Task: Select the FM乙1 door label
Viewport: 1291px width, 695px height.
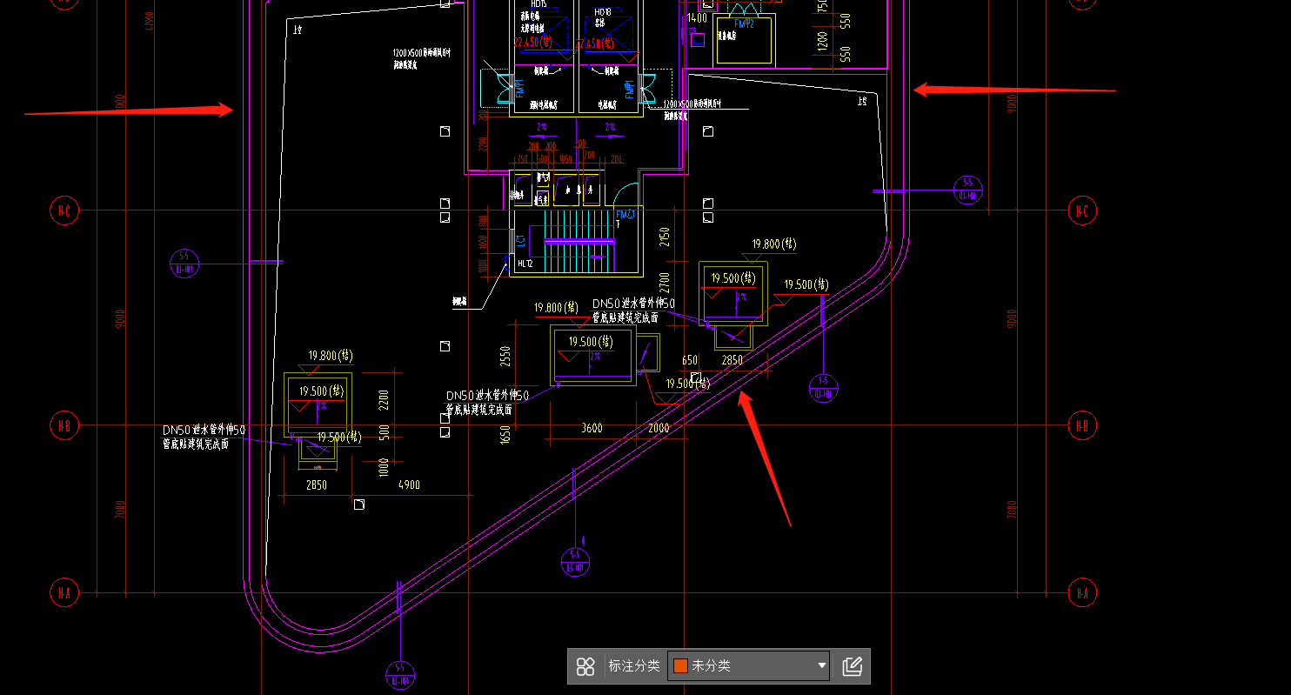Action: 626,214
